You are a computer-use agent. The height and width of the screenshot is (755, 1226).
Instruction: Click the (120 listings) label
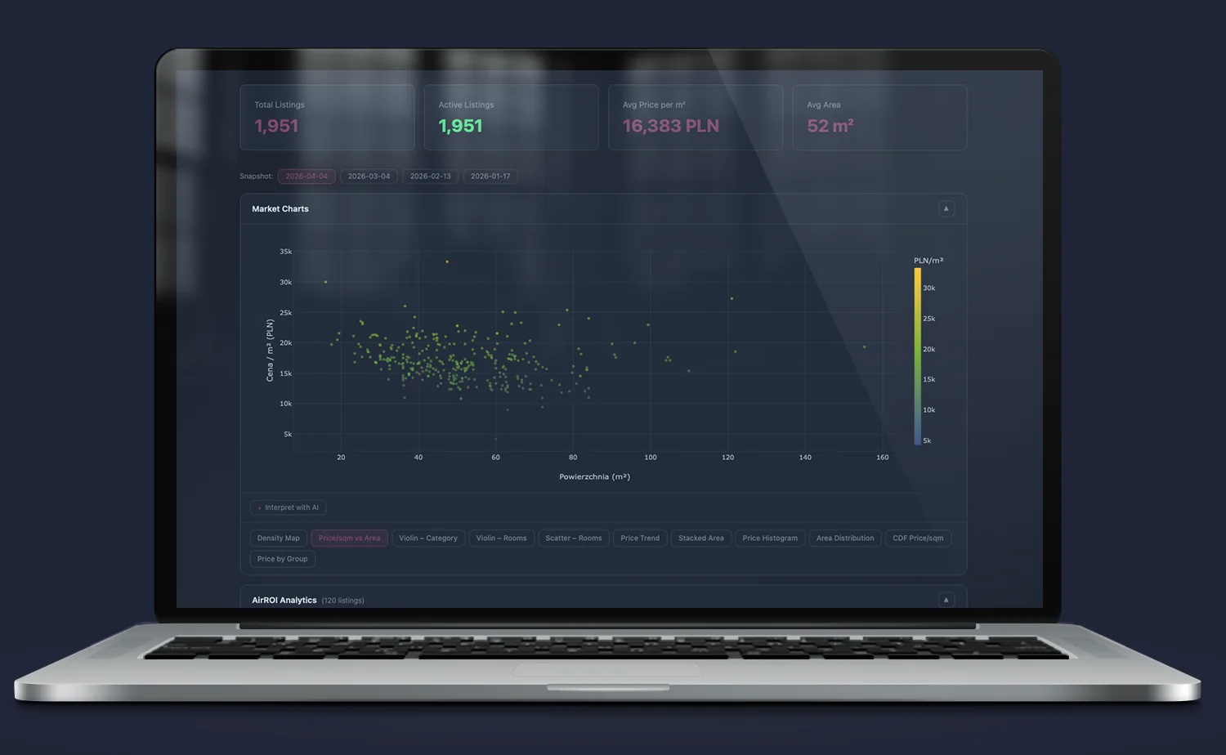[x=343, y=601]
